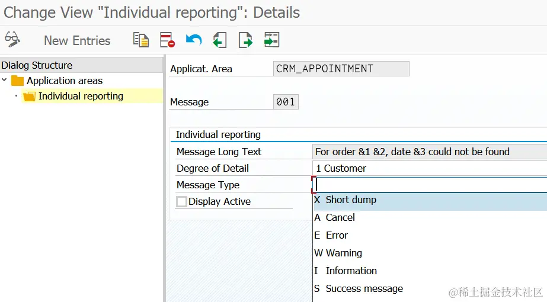The width and height of the screenshot is (547, 302).
Task: Click the Individual reporting group box title
Action: point(218,134)
